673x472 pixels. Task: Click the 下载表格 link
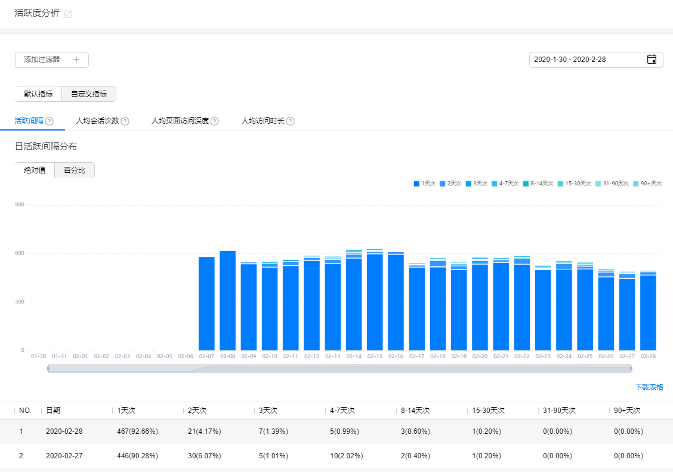[649, 387]
